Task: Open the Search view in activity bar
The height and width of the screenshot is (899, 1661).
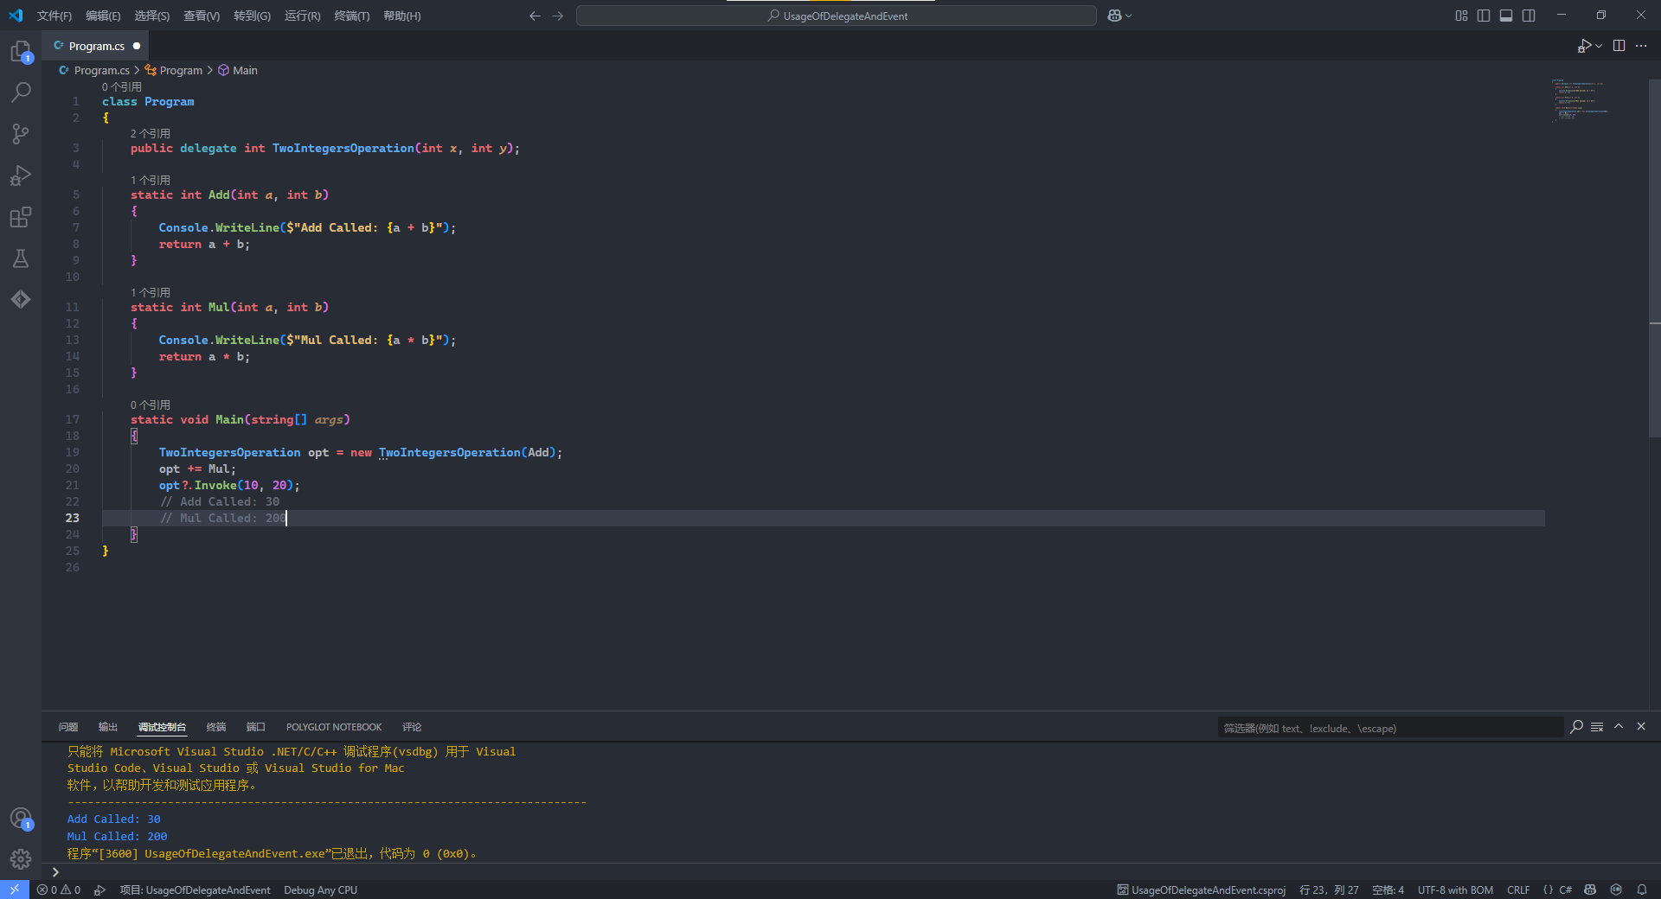Action: click(21, 92)
